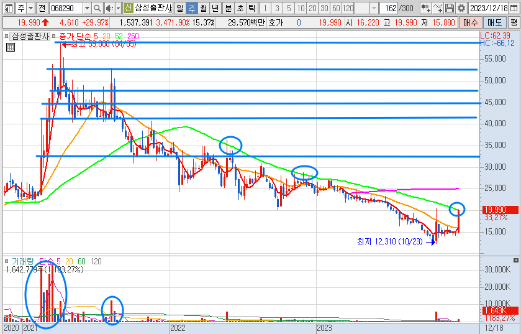Click the 19,990 red price axis tag
Image resolution: width=521 pixels, height=334 pixels.
(x=501, y=210)
